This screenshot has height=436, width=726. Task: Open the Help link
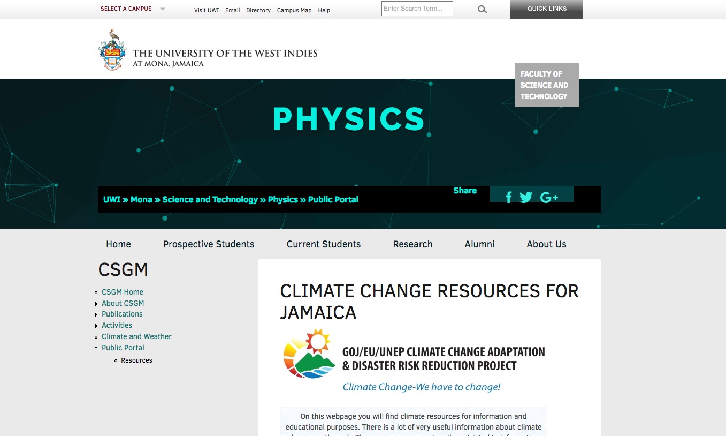(x=324, y=10)
